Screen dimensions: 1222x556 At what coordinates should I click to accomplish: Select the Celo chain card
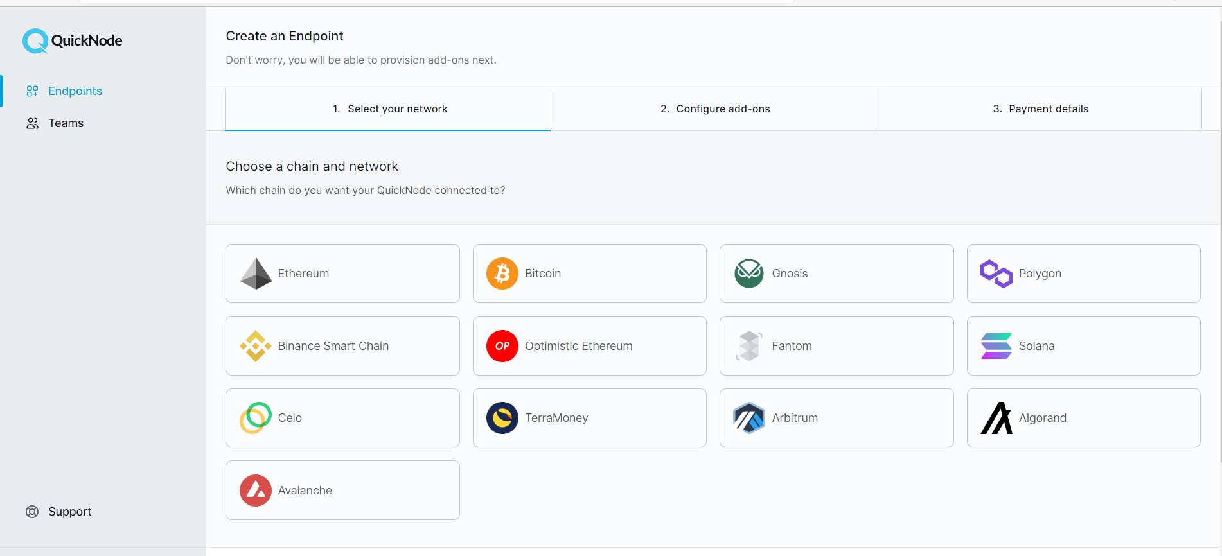(x=342, y=418)
